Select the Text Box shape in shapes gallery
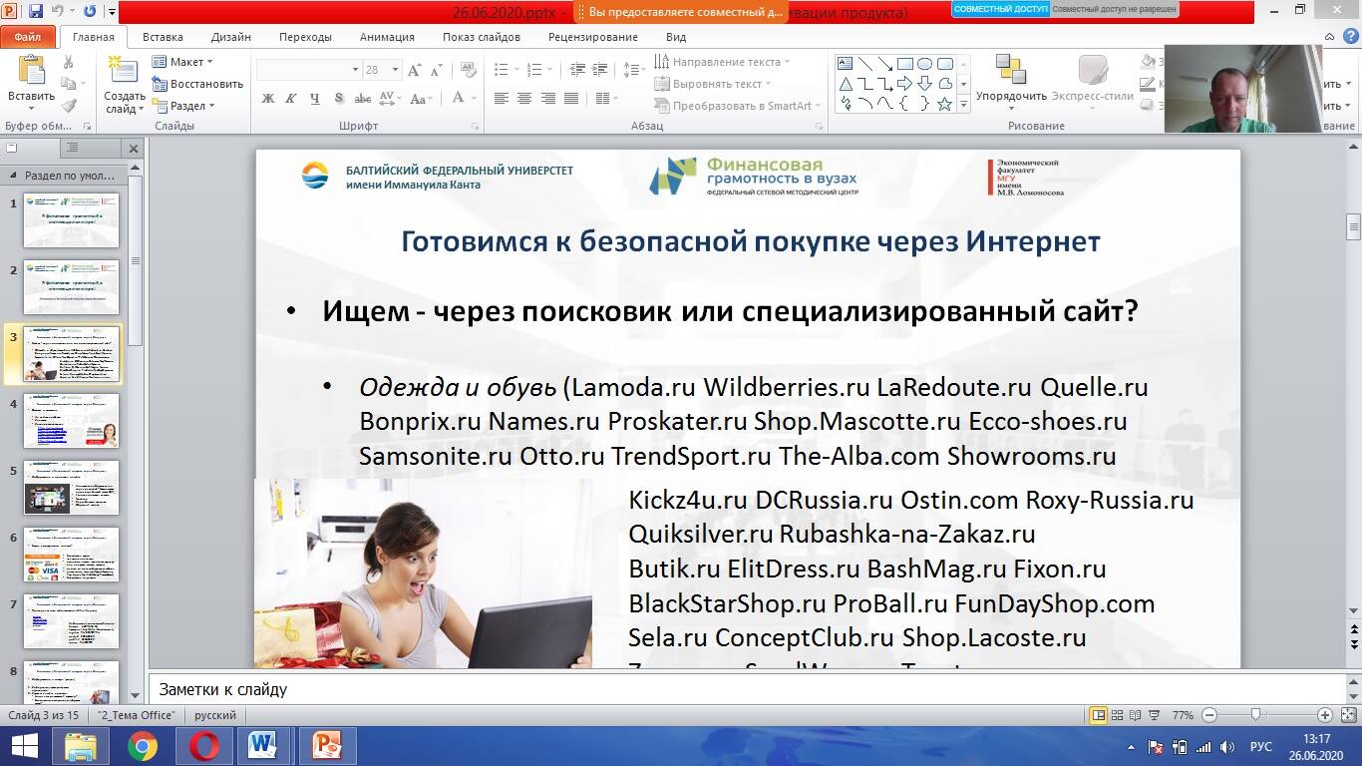 pyautogui.click(x=846, y=63)
